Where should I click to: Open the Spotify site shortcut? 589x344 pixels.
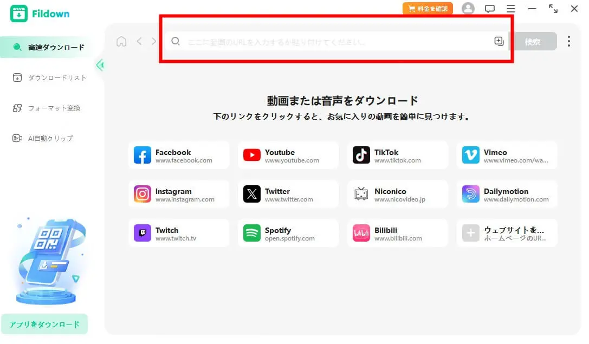pos(288,233)
